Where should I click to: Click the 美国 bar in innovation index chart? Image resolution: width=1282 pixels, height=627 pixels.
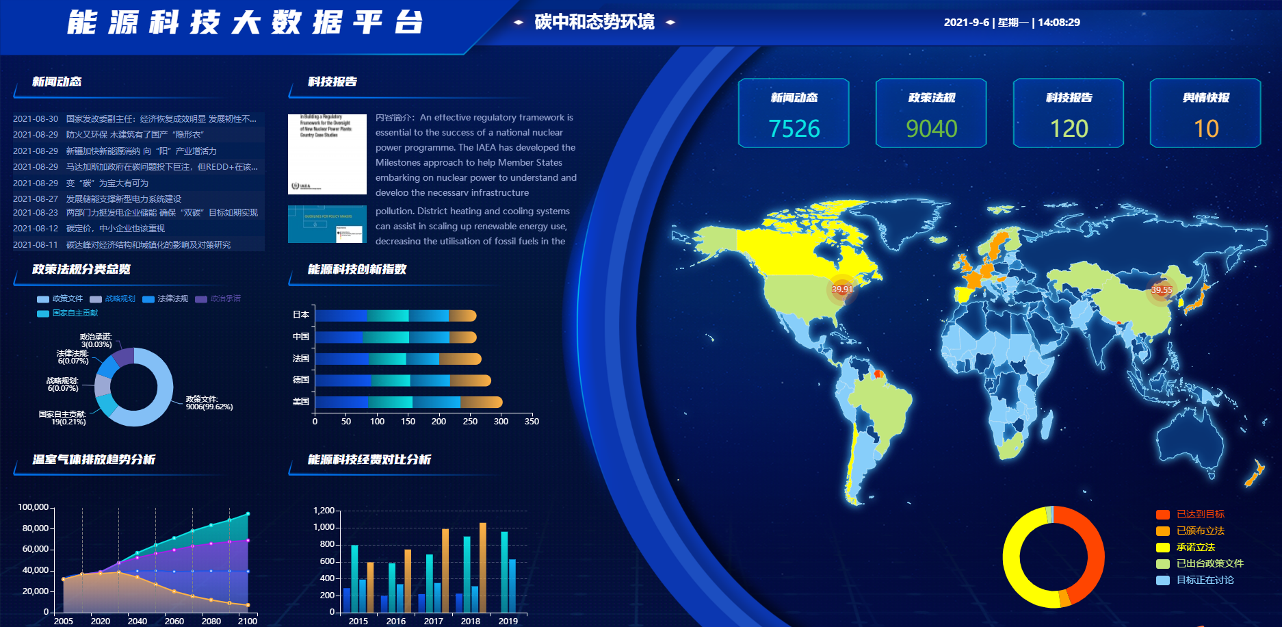click(x=409, y=402)
